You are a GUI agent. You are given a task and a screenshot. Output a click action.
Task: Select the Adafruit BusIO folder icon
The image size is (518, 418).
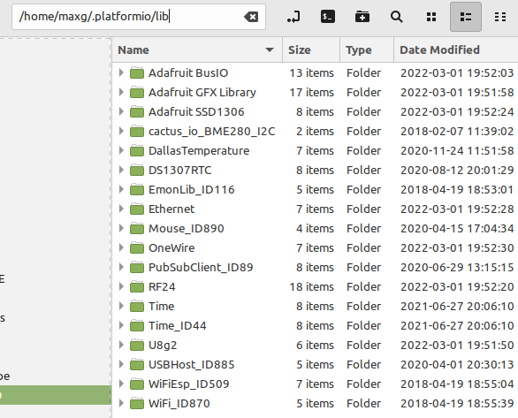(137, 72)
